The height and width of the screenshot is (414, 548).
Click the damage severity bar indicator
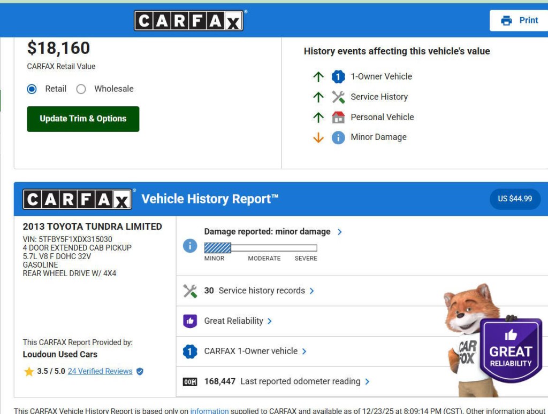click(x=261, y=248)
